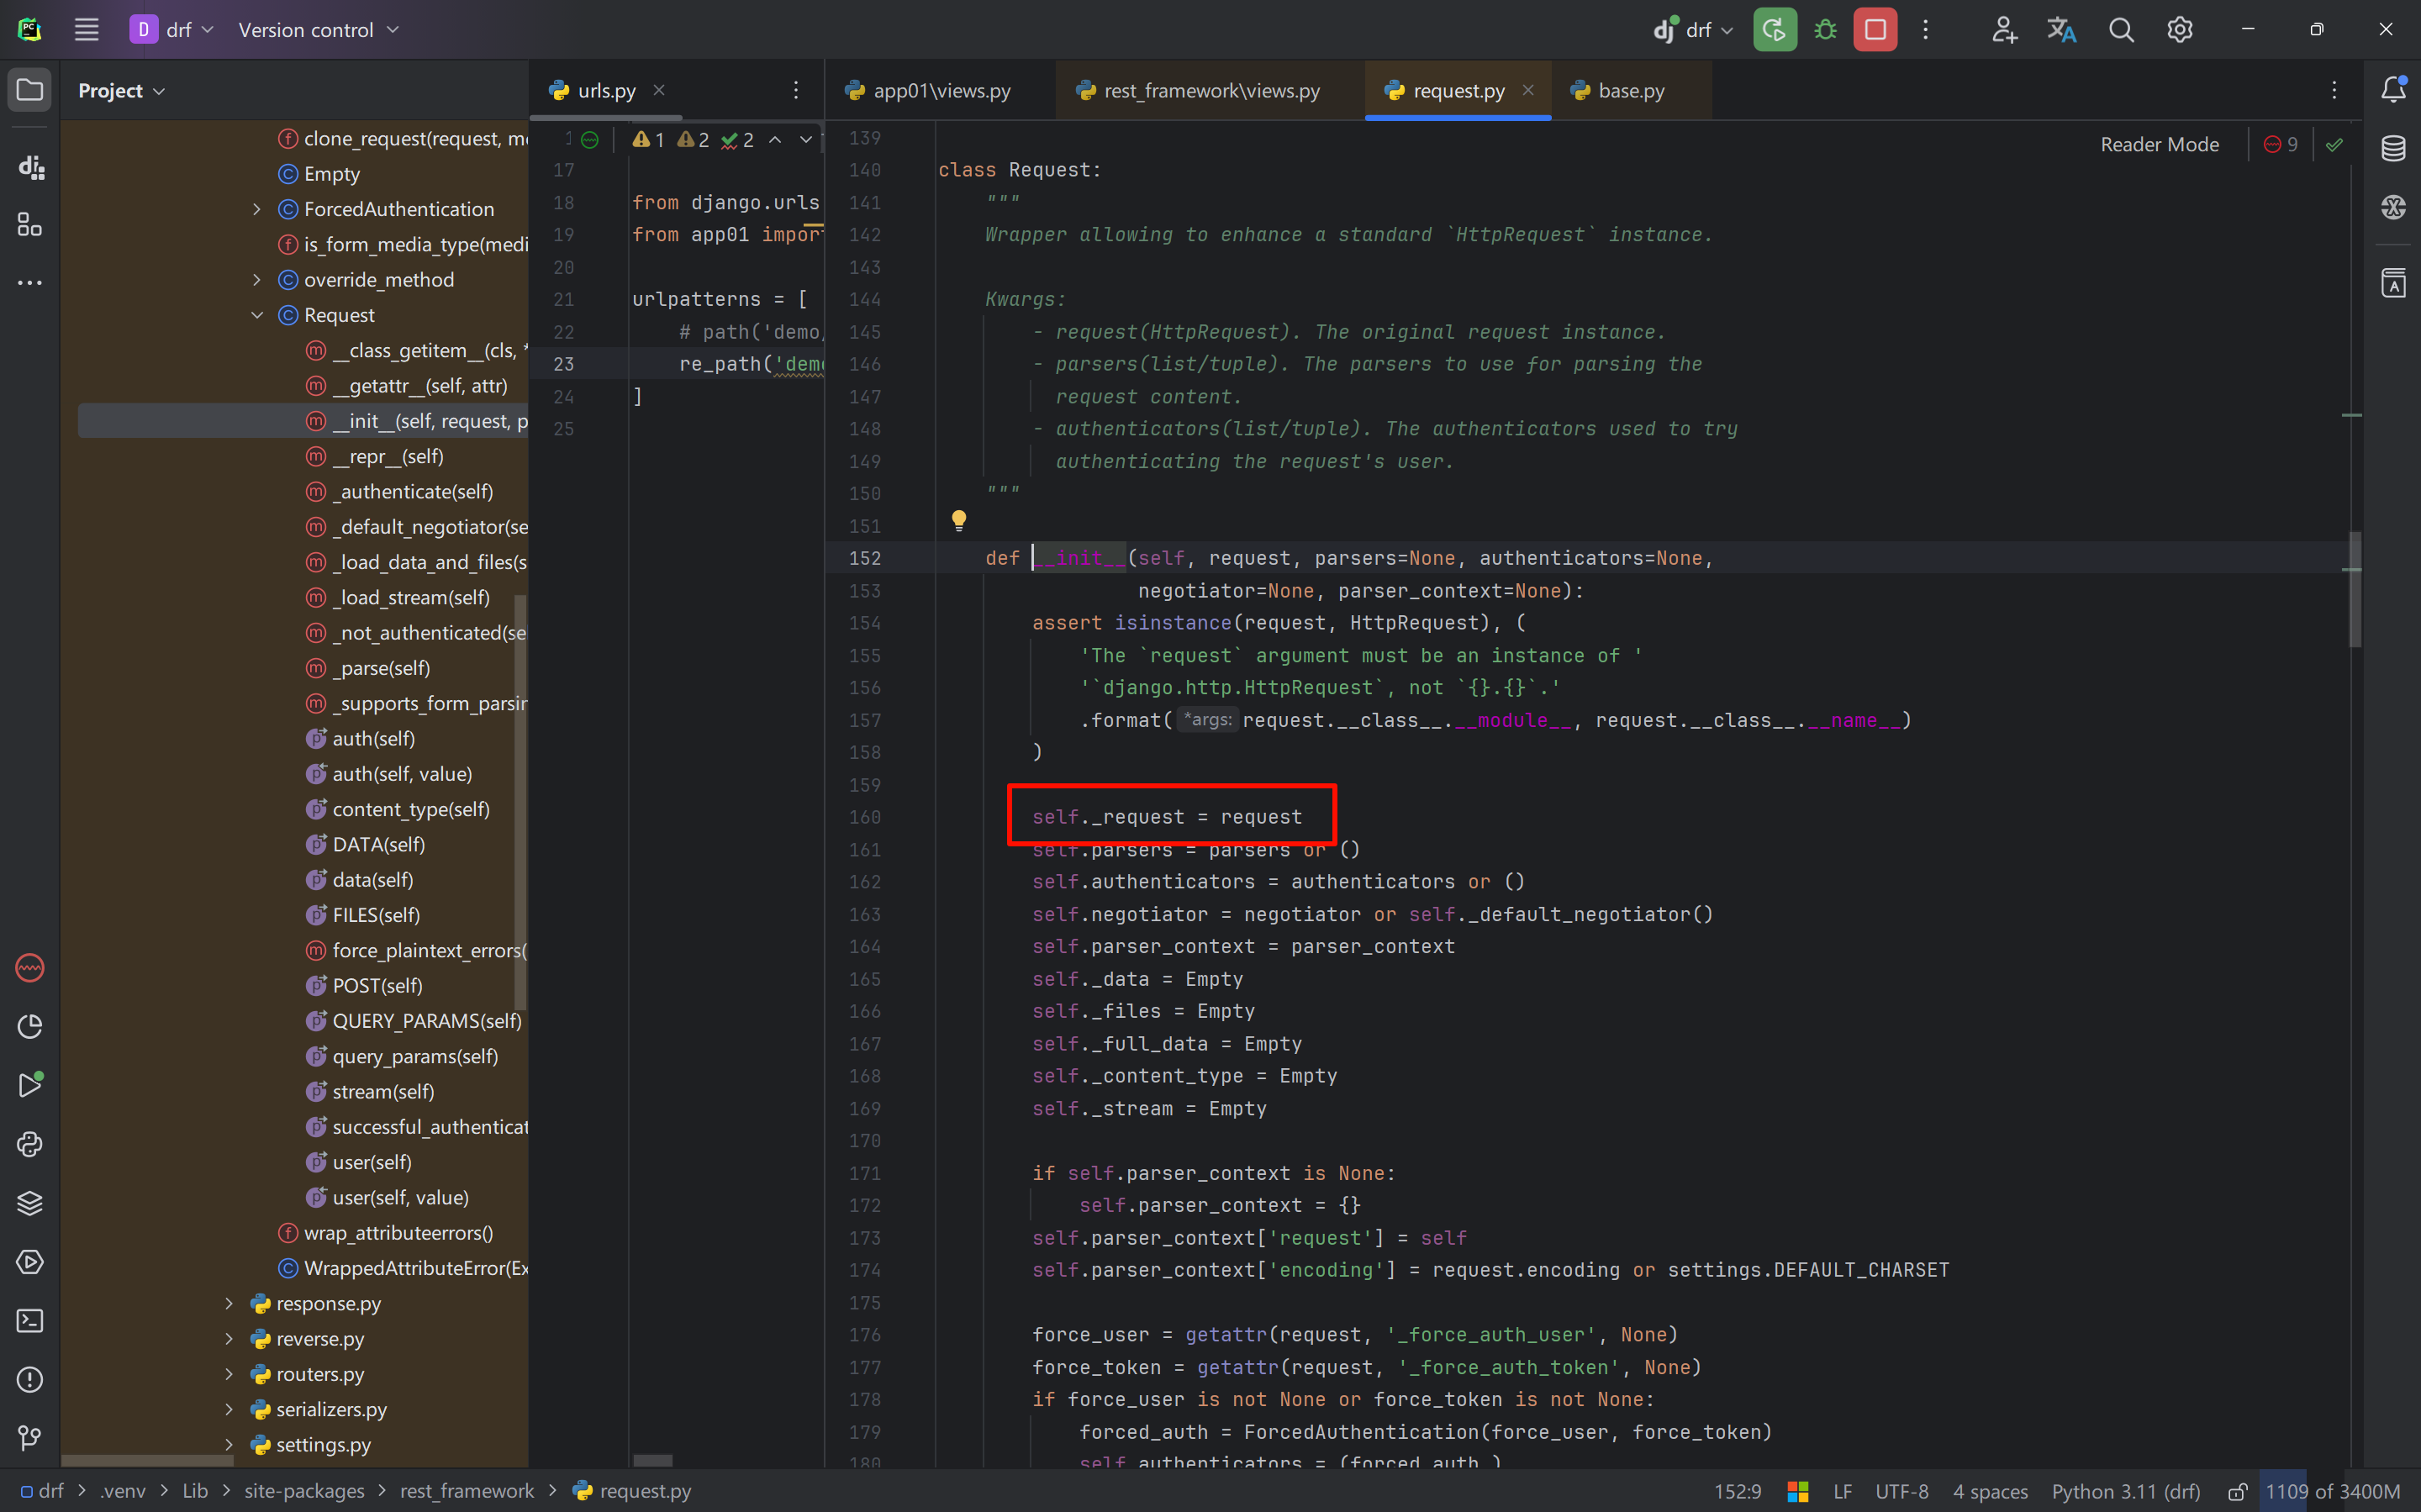Toggle Reader Mode in editor
The image size is (2421, 1512).
2159,145
